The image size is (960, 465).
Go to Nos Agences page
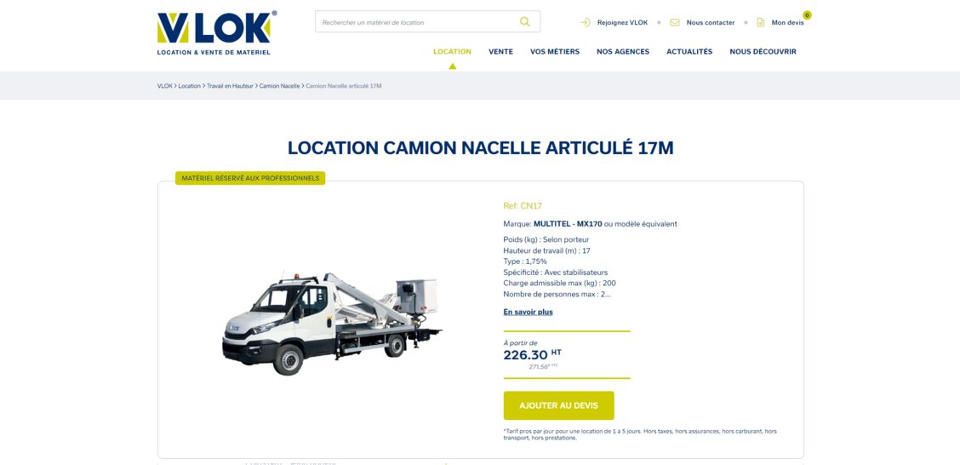tap(623, 51)
